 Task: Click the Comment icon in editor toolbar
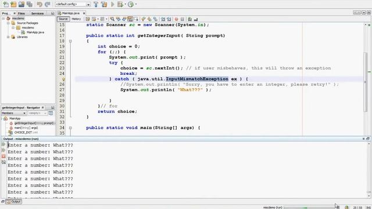[190, 19]
